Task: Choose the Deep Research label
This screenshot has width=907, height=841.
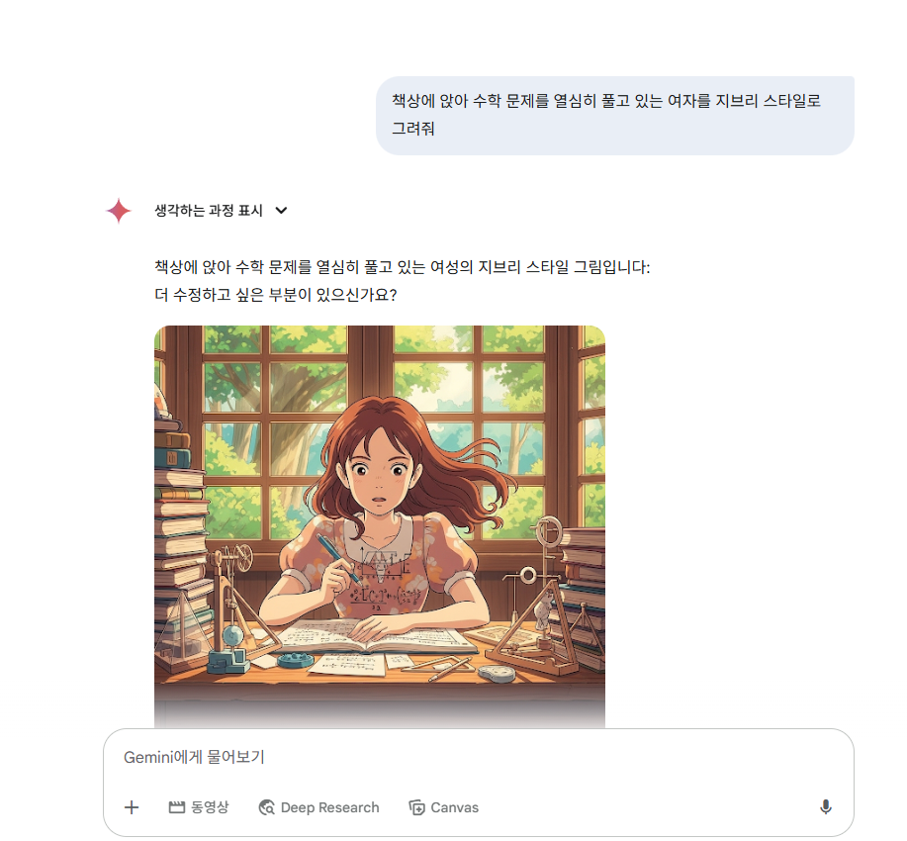Action: click(x=329, y=807)
